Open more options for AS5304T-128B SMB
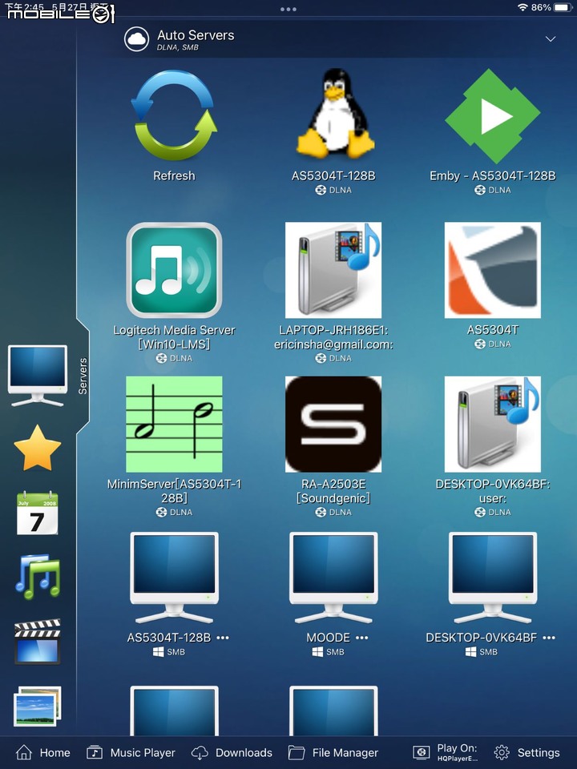This screenshot has height=769, width=577. 223,638
